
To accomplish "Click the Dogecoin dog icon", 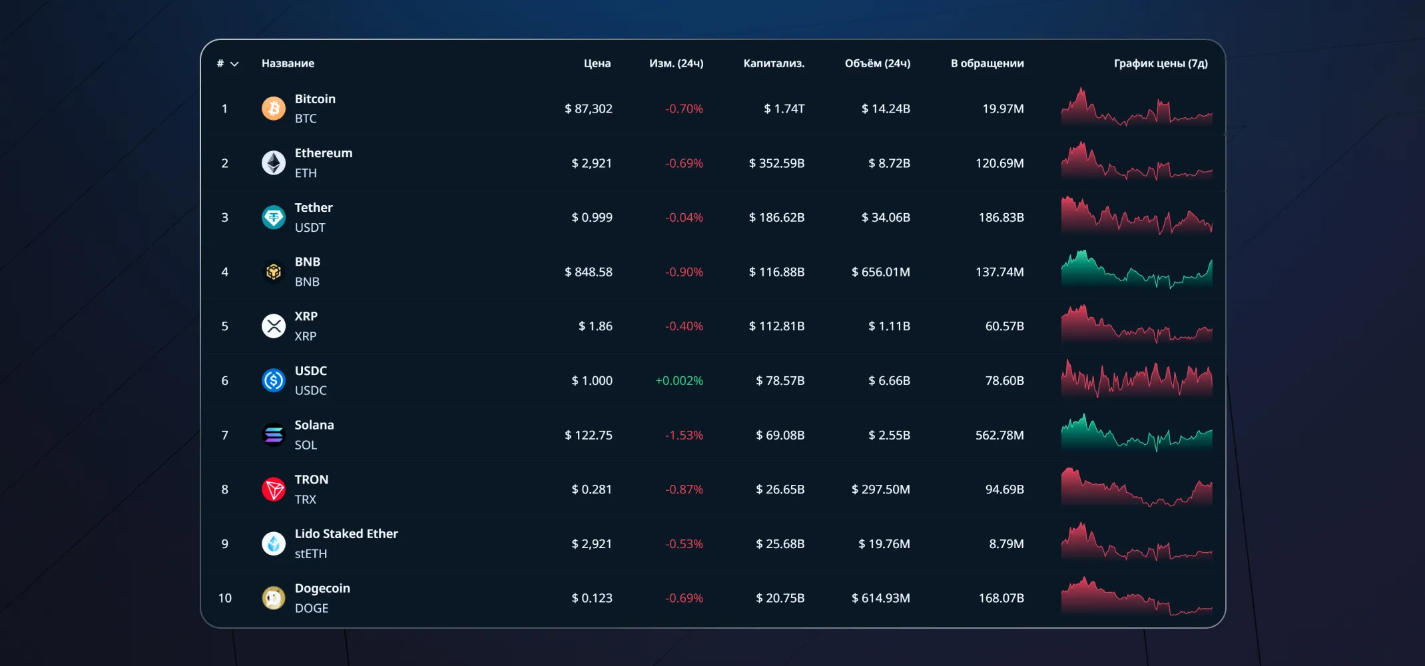I will (273, 598).
